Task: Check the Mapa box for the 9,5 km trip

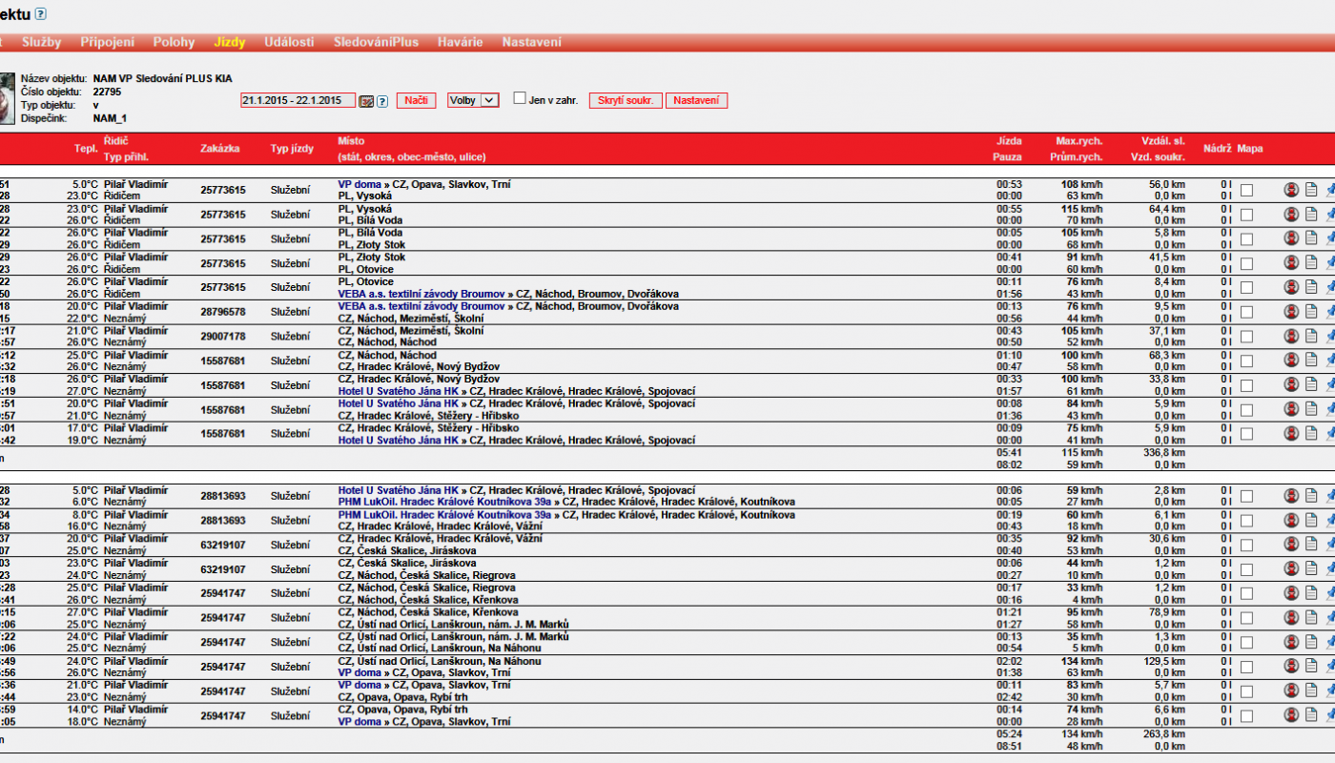Action: tap(1246, 311)
